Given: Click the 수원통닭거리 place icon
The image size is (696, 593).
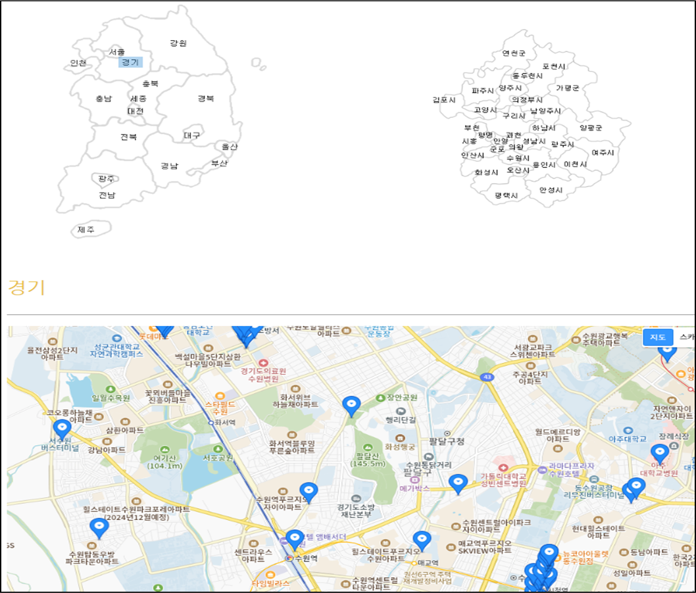Looking at the screenshot, I should (x=428, y=456).
